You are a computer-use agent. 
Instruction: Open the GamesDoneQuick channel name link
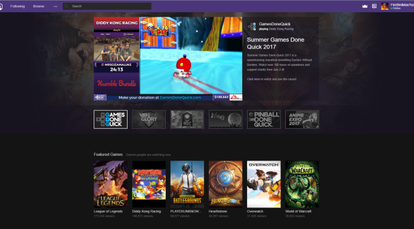coord(275,24)
